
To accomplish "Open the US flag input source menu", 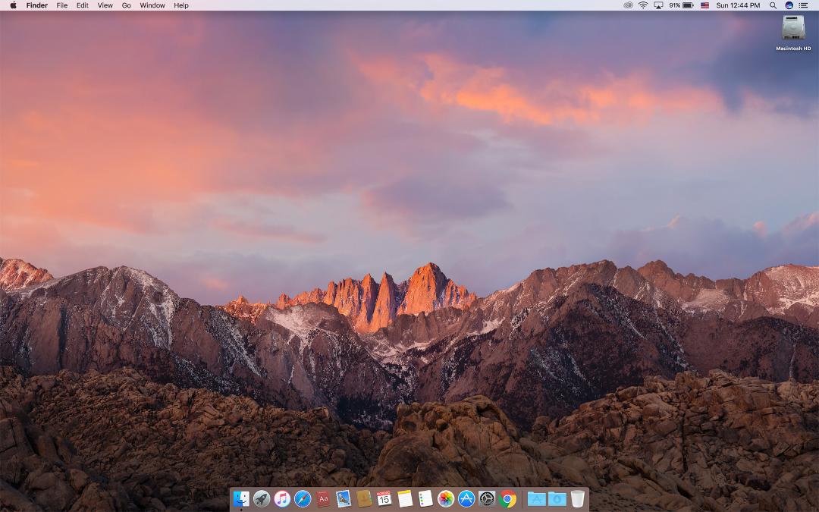I will point(704,5).
